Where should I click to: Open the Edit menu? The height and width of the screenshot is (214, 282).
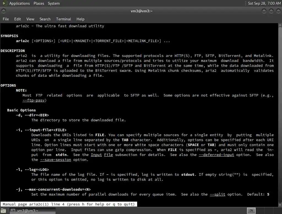point(17,19)
